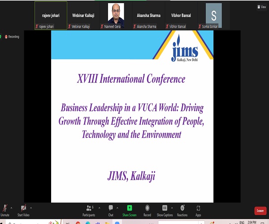
Task: Turn on Show Captions
Action: (x=165, y=211)
